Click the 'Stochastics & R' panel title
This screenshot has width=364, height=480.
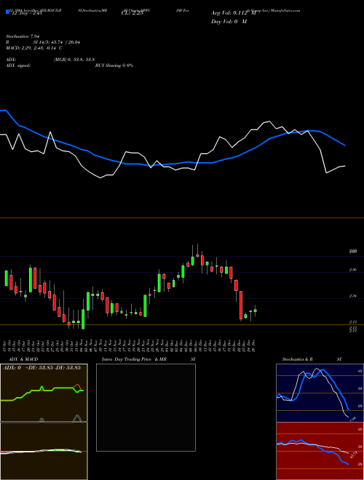[x=297, y=359]
